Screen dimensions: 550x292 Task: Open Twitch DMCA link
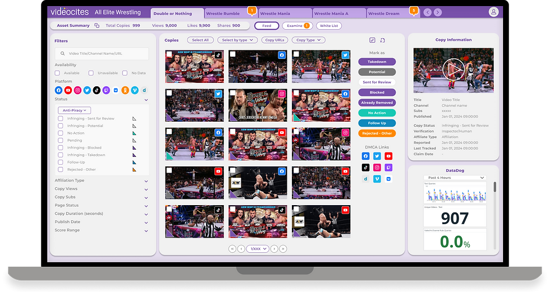tap(388, 168)
